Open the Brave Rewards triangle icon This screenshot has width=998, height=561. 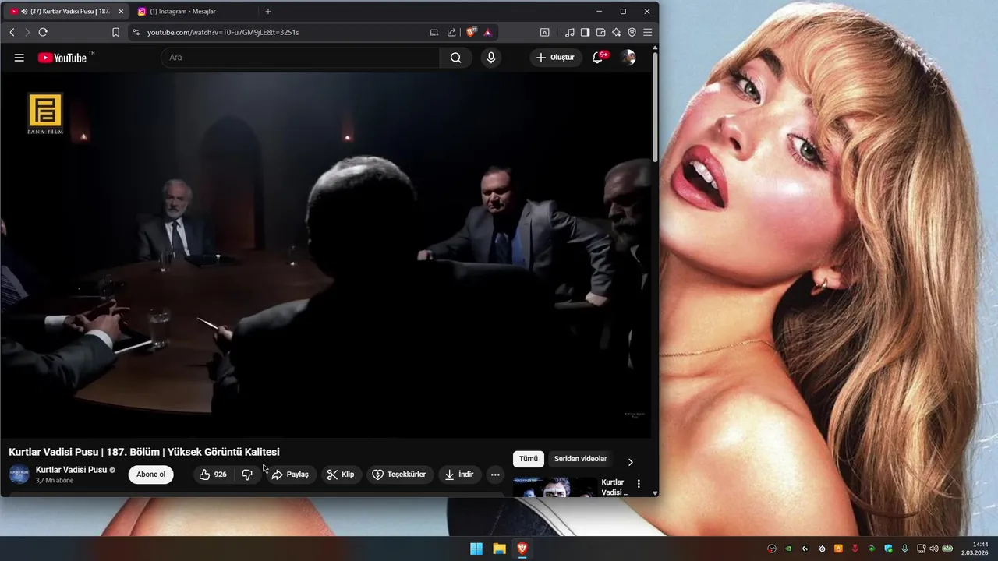pos(487,32)
